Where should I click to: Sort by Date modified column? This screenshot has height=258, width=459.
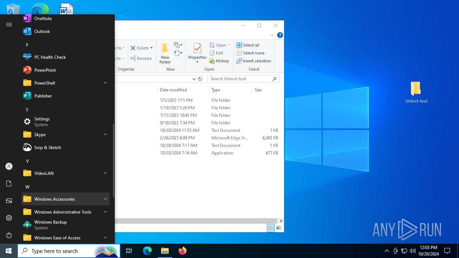click(x=183, y=90)
